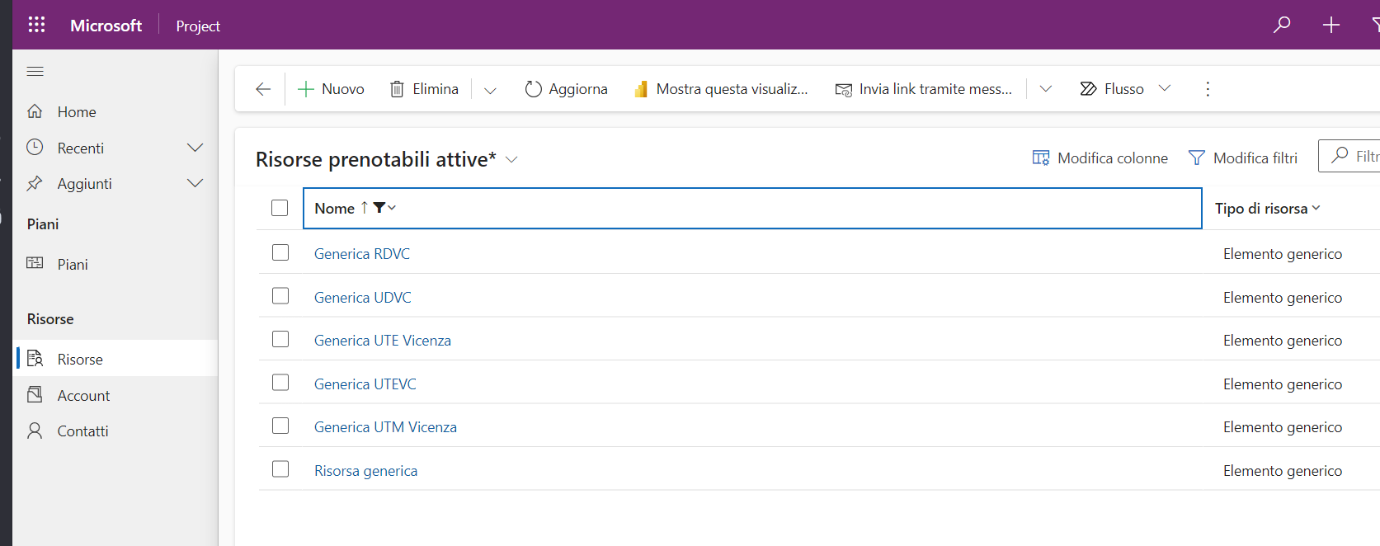1380x546 pixels.
Task: Open the Risorse prenotabili attive view selector
Action: click(x=387, y=159)
